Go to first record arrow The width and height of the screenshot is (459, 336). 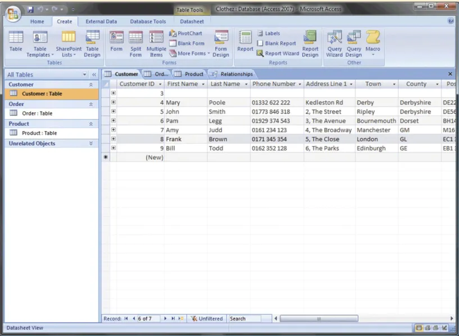[126, 319]
